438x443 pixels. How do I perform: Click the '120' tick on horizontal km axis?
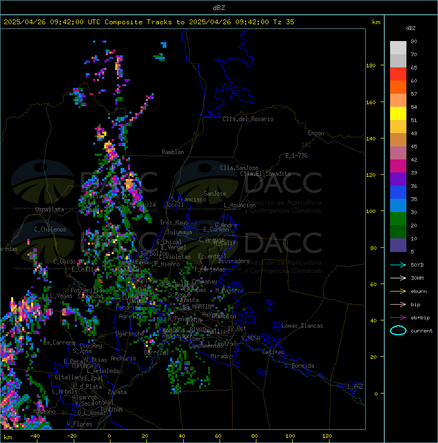click(327, 436)
